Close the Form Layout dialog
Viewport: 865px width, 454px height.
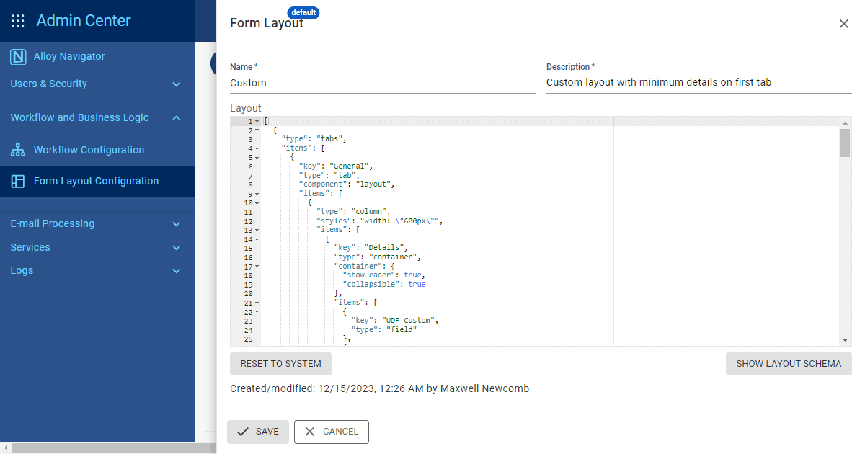(x=843, y=23)
